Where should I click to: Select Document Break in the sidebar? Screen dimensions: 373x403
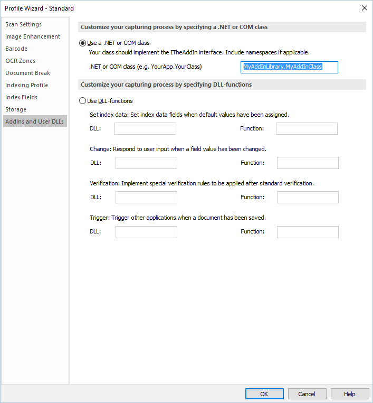pyautogui.click(x=27, y=73)
